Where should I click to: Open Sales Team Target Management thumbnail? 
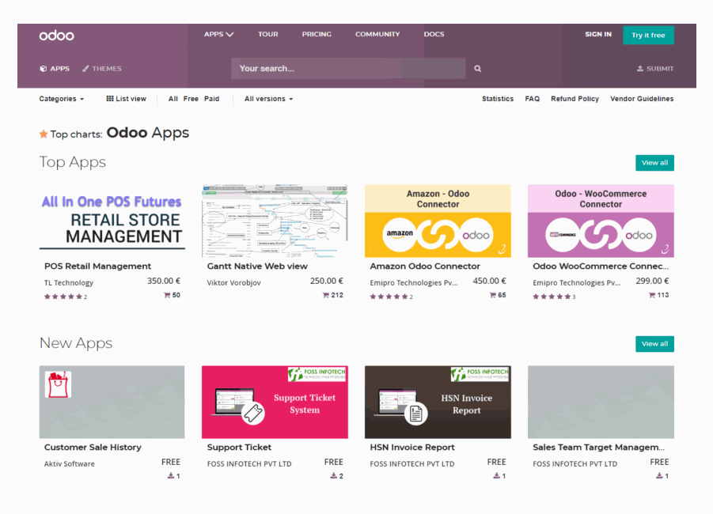coord(601,402)
